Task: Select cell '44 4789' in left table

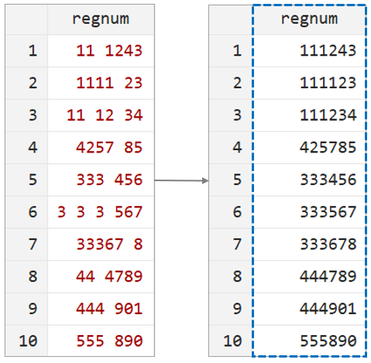Action: [x=101, y=276]
